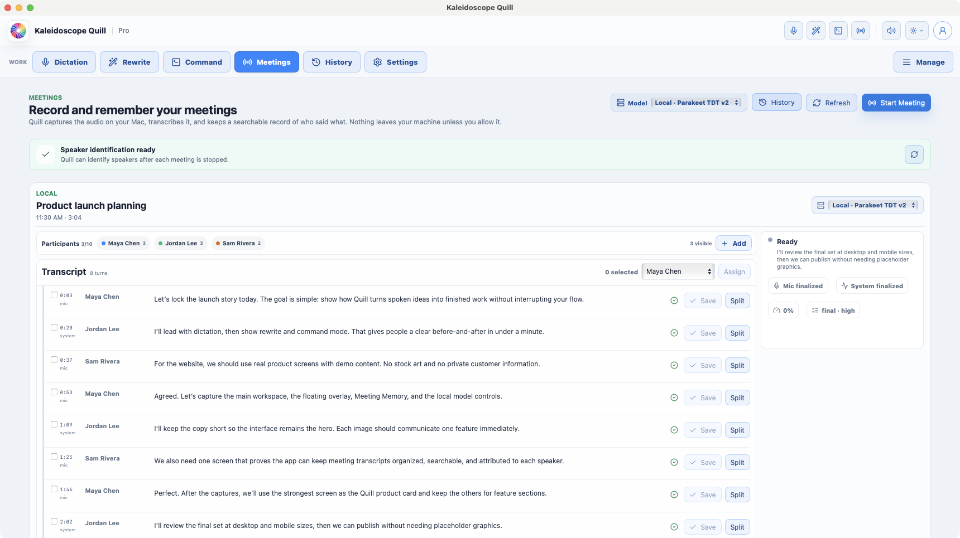Open meeting History button beside Refresh
The image size is (960, 538).
pyautogui.click(x=776, y=103)
